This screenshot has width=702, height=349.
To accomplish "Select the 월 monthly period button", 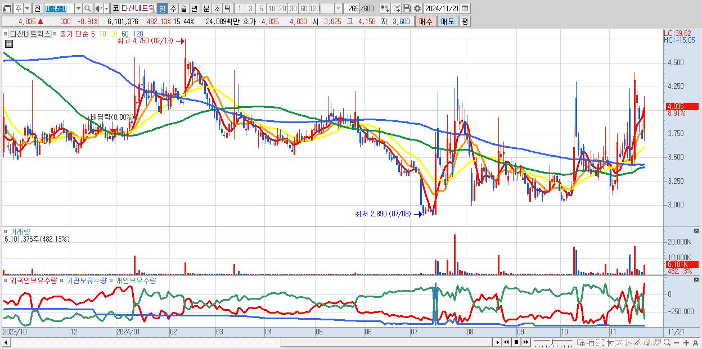I will pos(183,8).
